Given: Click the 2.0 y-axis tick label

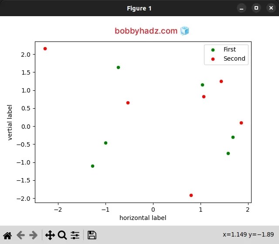Looking at the screenshot, I should click(26, 55).
